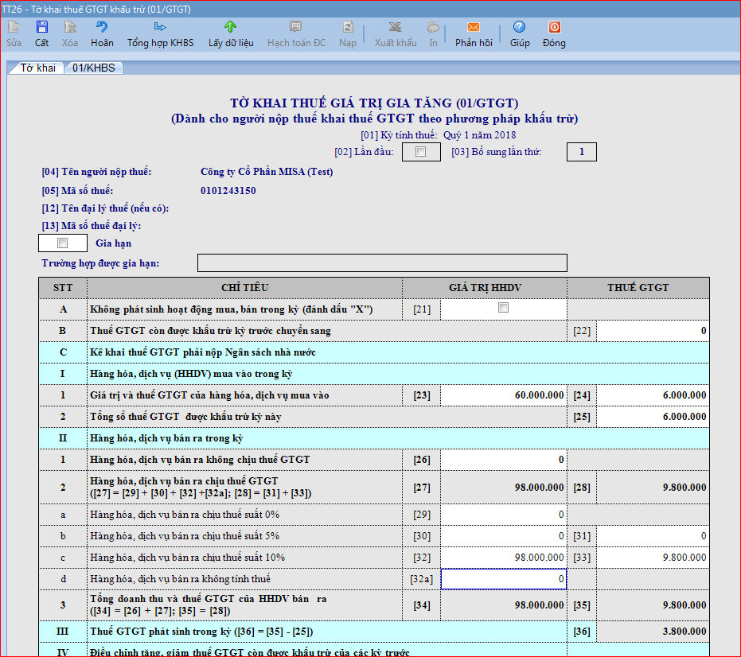
Task: Click the Nạp (reload) toolbar icon
Action: (x=348, y=27)
